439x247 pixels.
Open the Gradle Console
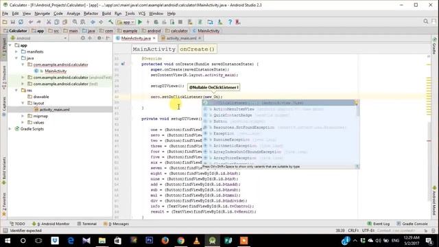[x=412, y=224]
